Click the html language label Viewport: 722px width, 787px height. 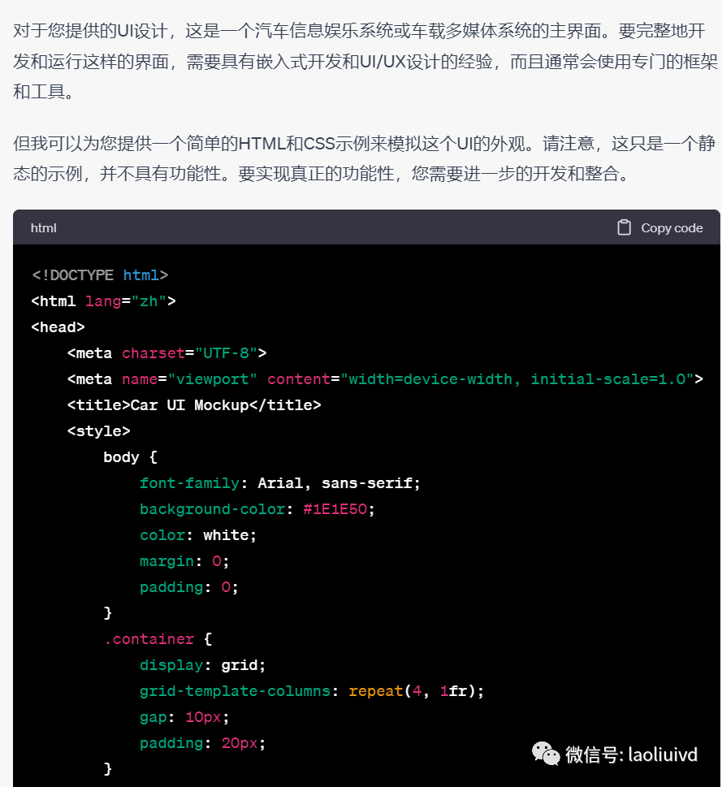(x=44, y=228)
